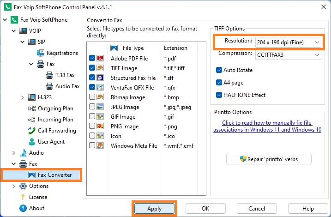Collapse the Fax Voip SoftPhone root node
Viewport: 331px width, 217px height.
(5, 20)
